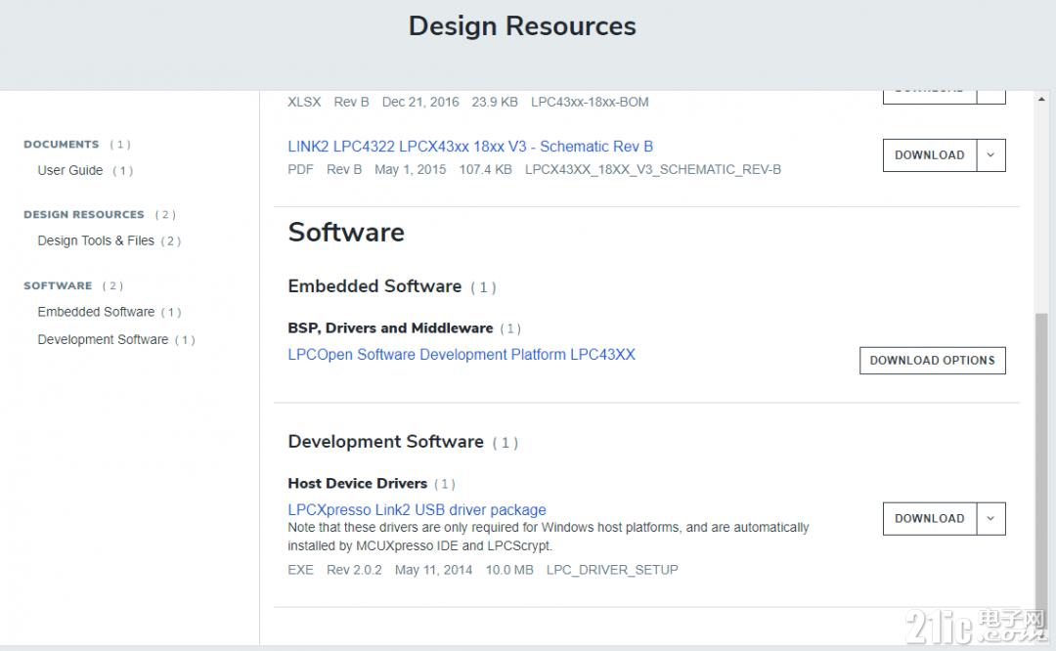
Task: Click the '10.0 MB' file size text
Action: coord(509,570)
